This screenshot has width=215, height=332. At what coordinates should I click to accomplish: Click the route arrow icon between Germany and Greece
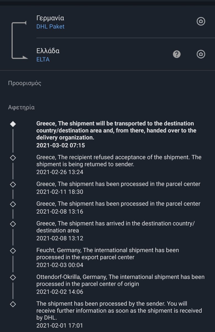[x=19, y=40]
